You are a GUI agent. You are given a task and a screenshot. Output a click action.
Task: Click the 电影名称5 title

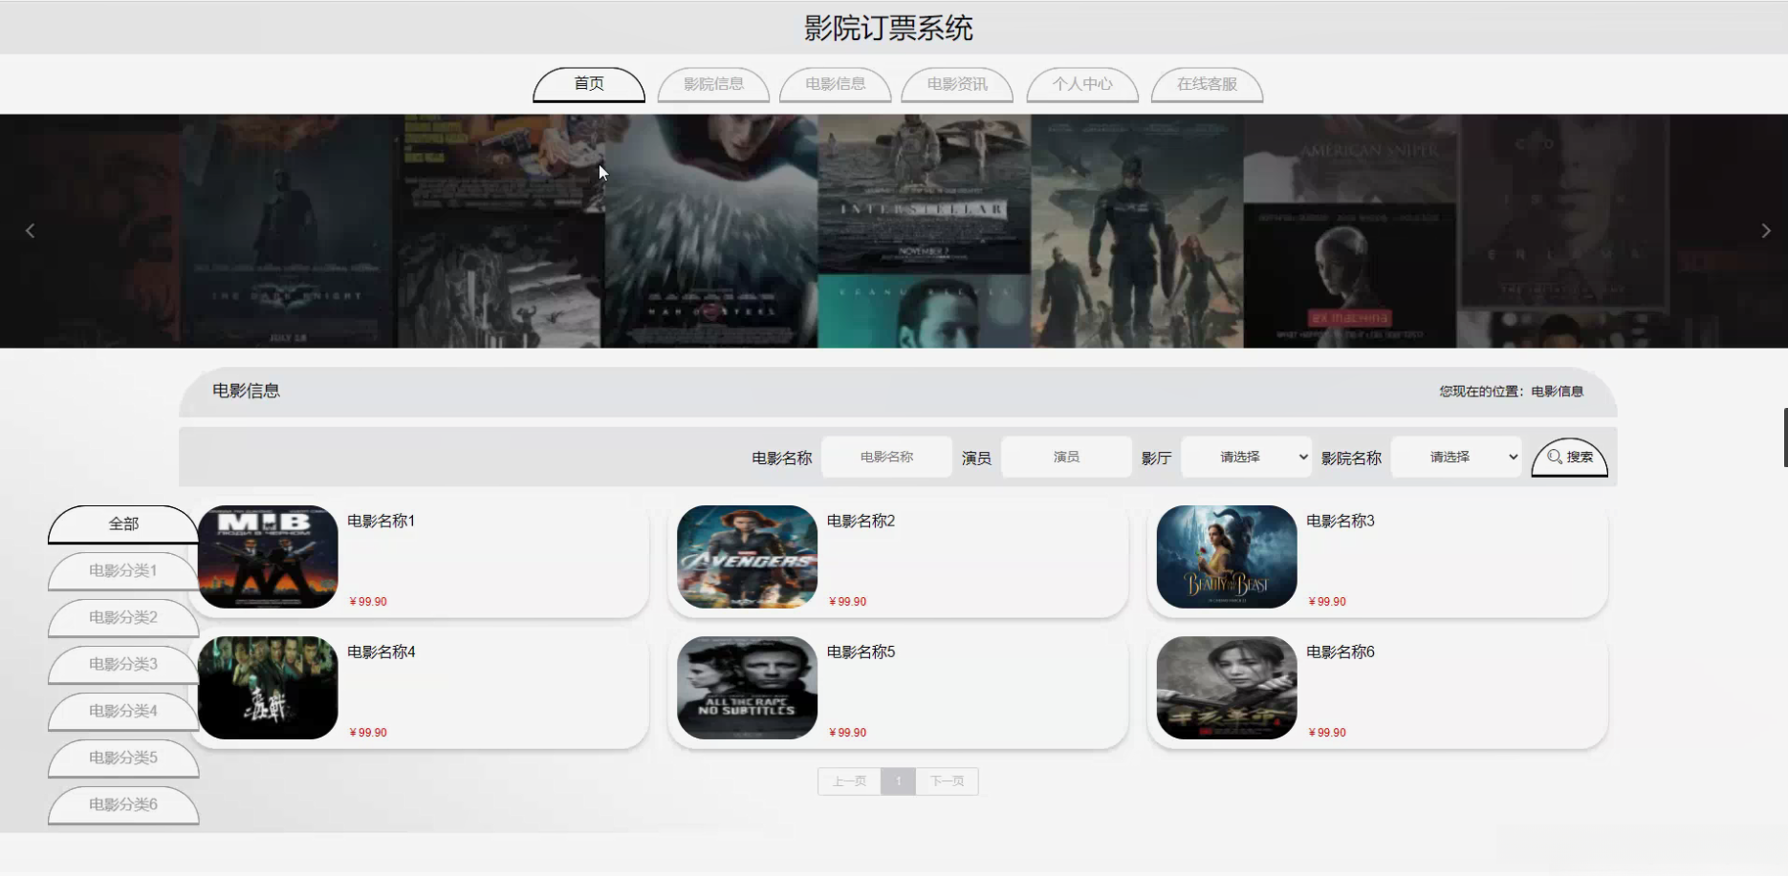(861, 652)
